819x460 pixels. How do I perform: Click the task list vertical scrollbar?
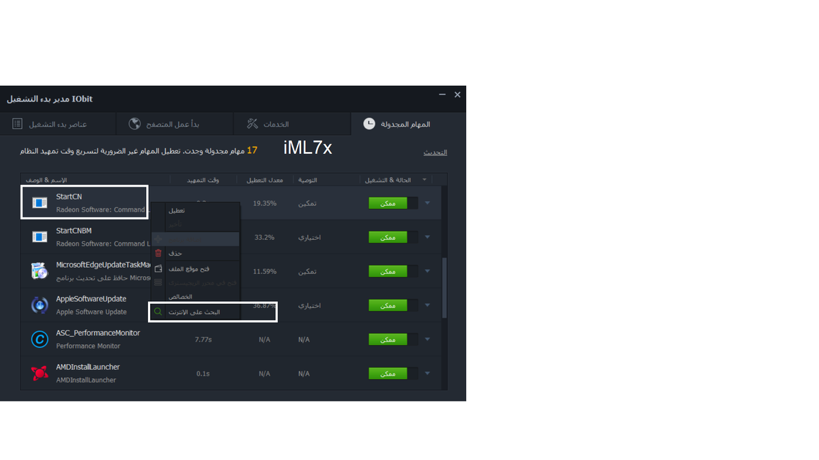(445, 288)
